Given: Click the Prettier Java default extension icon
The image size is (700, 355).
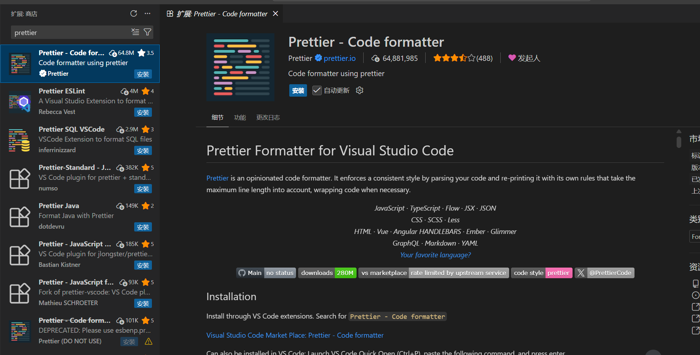Looking at the screenshot, I should tap(20, 217).
